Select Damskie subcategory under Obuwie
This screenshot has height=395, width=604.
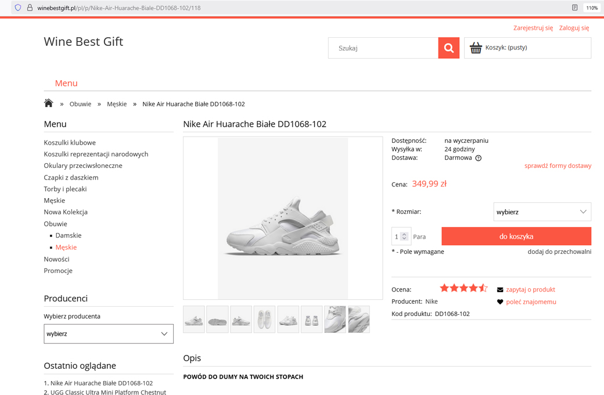69,235
